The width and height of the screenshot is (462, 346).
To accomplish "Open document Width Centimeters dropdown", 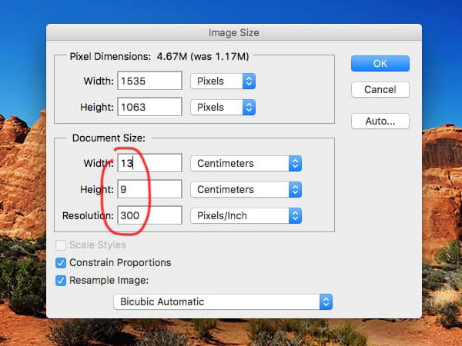I will point(246,163).
